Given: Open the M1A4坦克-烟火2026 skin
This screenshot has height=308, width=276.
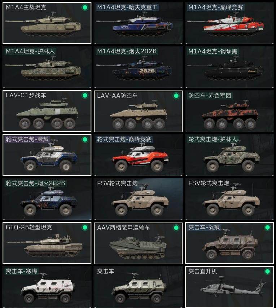Looking at the screenshot, I should (x=138, y=67).
